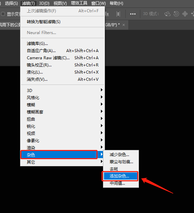Choose 减少杂色... from submenu
This screenshot has height=213, width=194.
point(121,155)
